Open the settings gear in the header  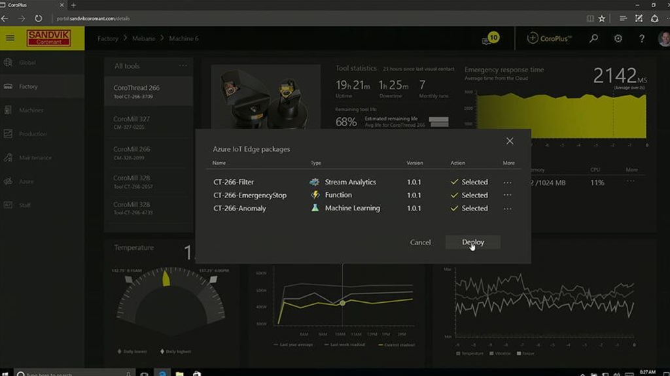pyautogui.click(x=618, y=39)
